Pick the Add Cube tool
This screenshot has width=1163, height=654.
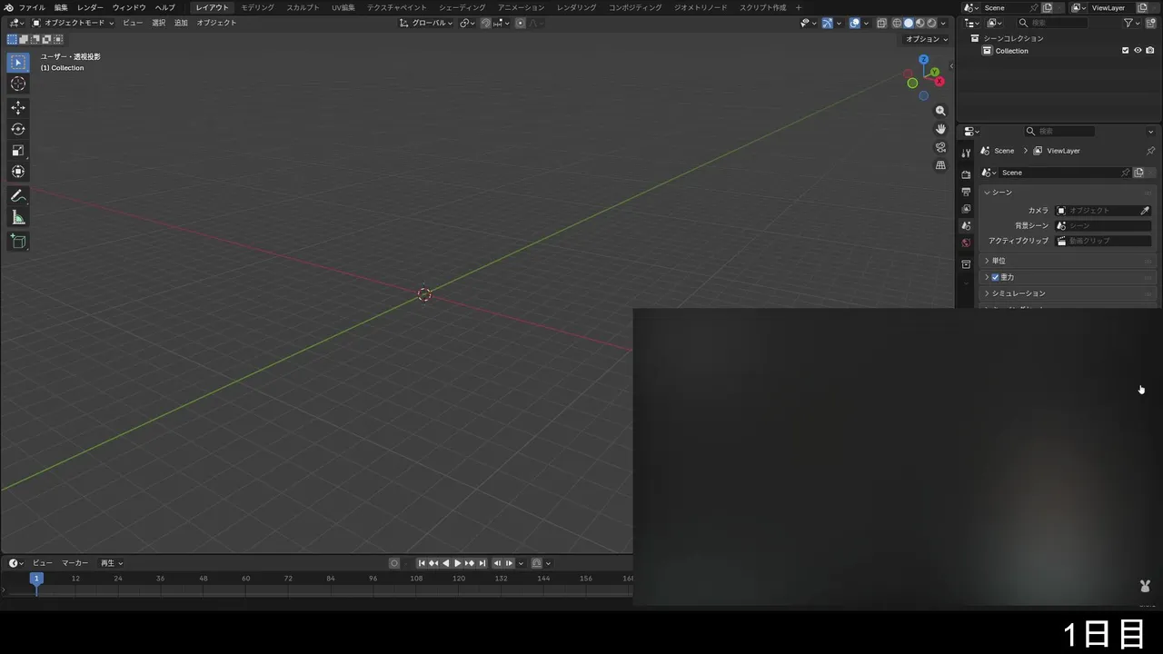pyautogui.click(x=18, y=242)
